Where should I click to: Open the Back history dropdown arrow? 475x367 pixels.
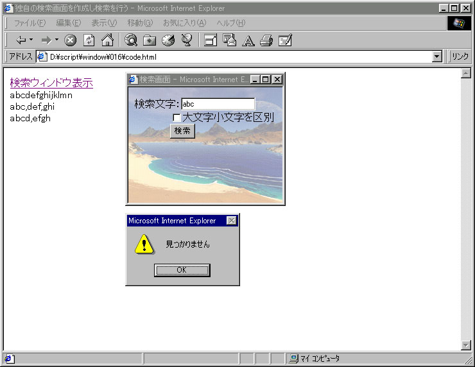tap(31, 40)
